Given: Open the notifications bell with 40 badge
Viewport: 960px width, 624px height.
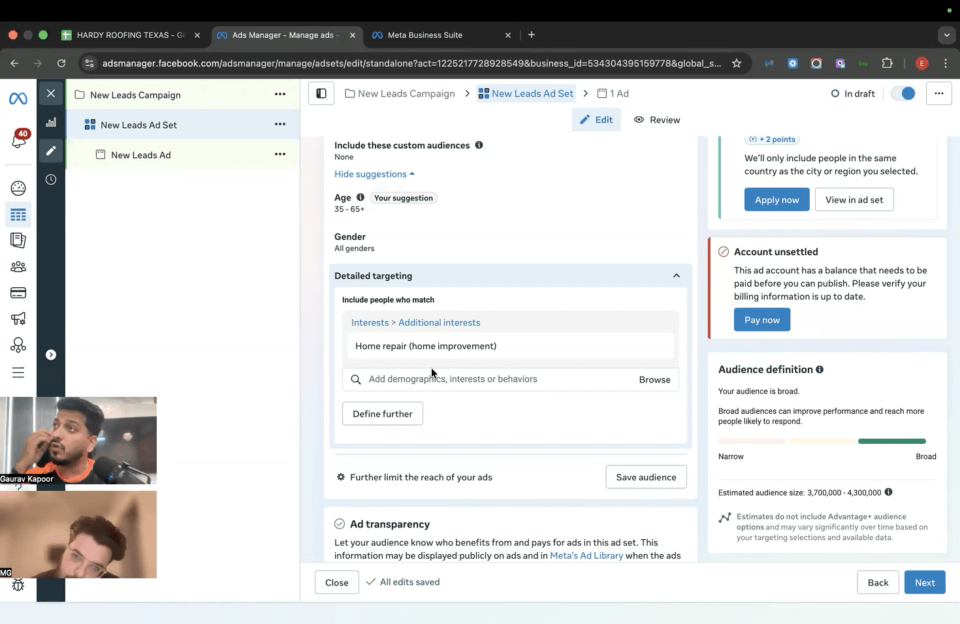Looking at the screenshot, I should pos(19,139).
